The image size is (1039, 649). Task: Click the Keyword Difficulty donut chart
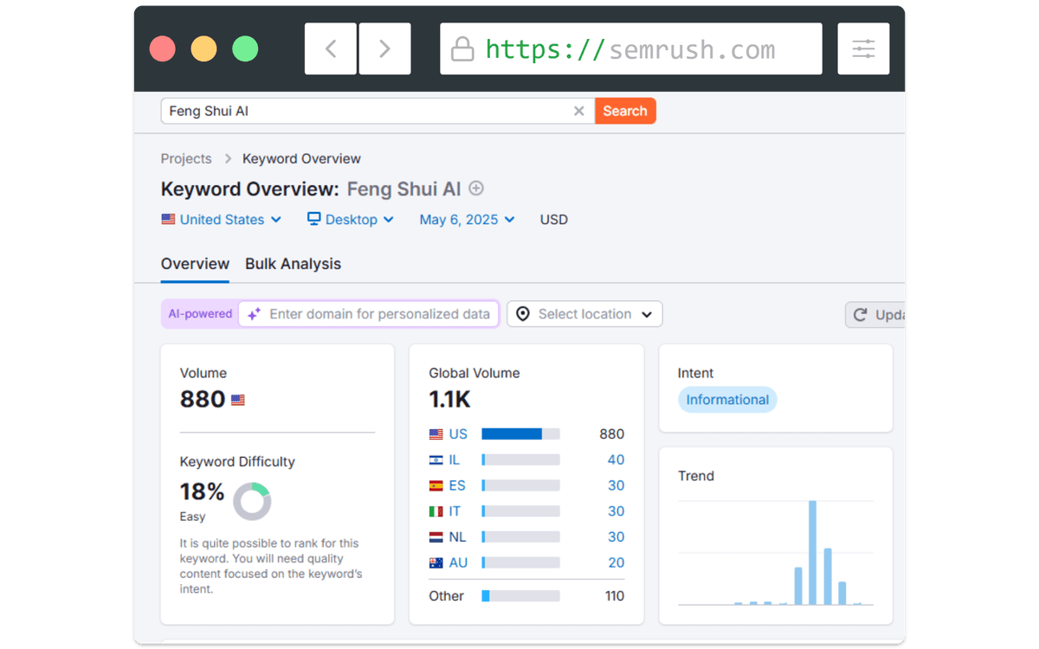[x=252, y=501]
